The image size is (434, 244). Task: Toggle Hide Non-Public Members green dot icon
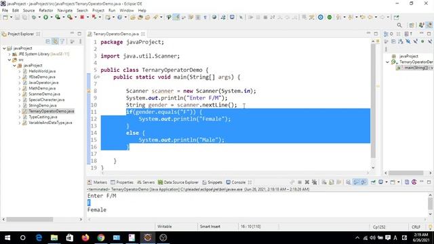422,41
